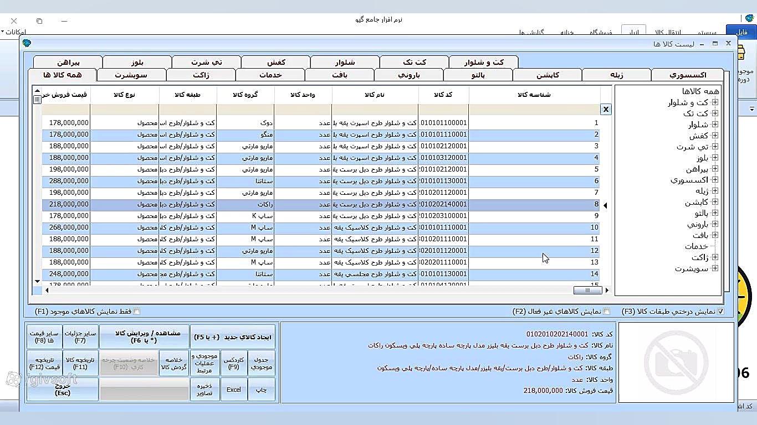Expand the 'باروني' tree node

pyautogui.click(x=715, y=224)
